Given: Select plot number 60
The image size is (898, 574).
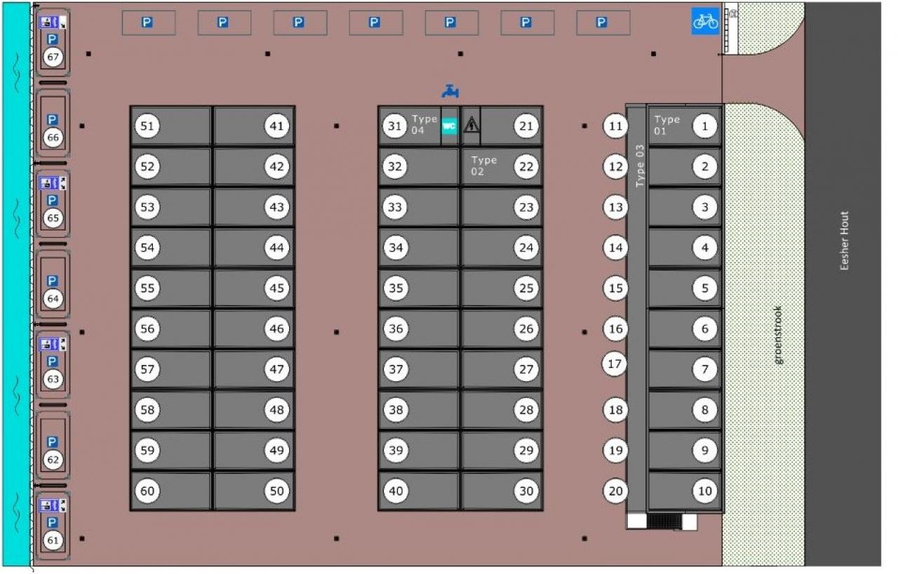Looking at the screenshot, I should click(147, 491).
